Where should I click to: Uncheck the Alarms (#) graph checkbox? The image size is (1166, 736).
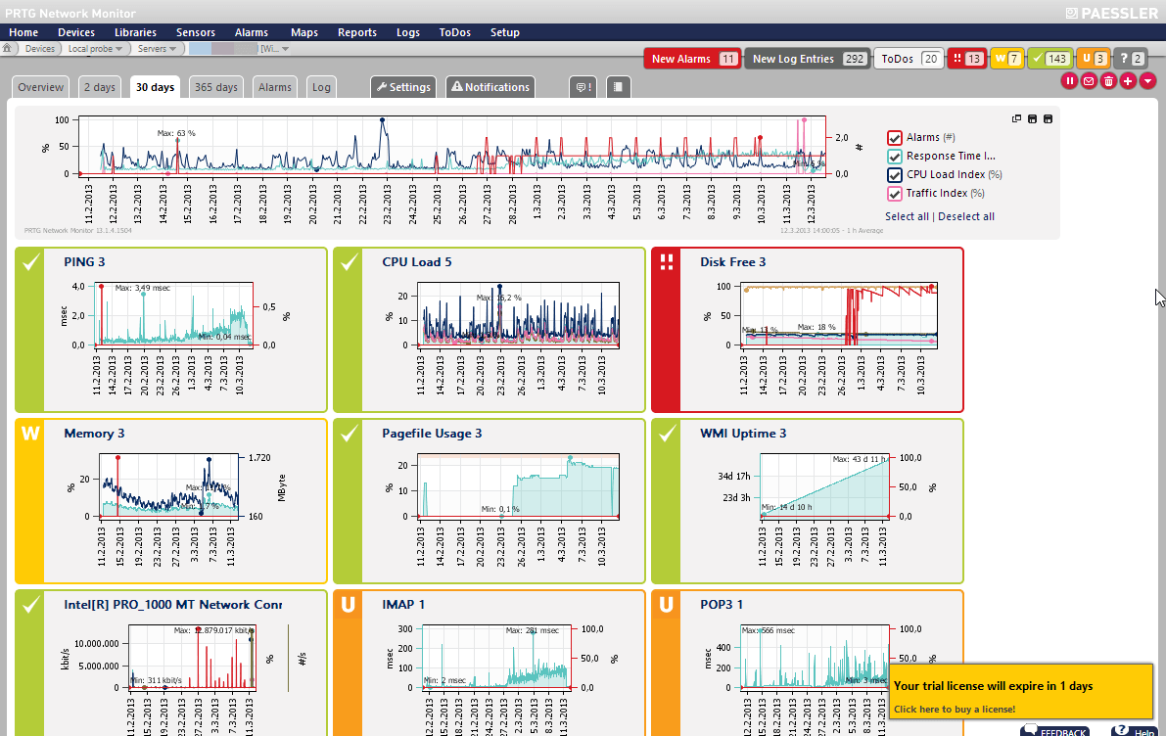pos(895,138)
